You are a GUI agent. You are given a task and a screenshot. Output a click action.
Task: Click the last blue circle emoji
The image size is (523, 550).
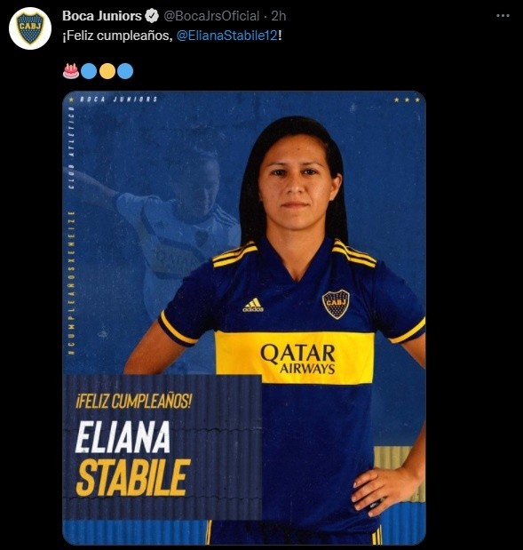click(125, 71)
